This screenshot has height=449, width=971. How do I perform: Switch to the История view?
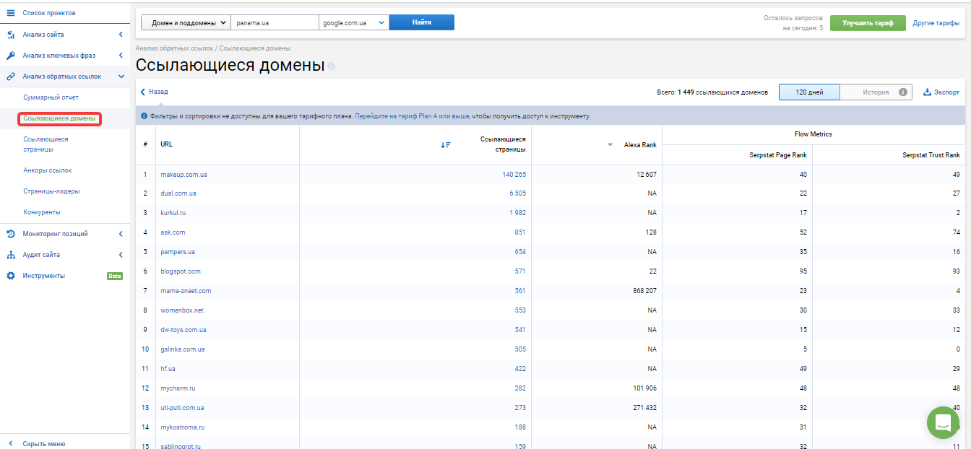click(876, 92)
